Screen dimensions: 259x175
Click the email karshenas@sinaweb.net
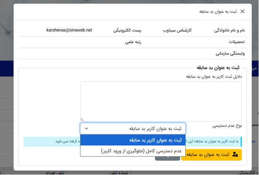tap(69, 30)
